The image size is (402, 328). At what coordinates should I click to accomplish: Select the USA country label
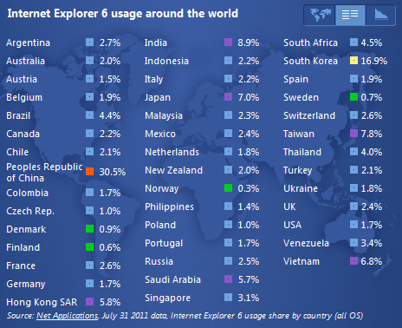292,225
